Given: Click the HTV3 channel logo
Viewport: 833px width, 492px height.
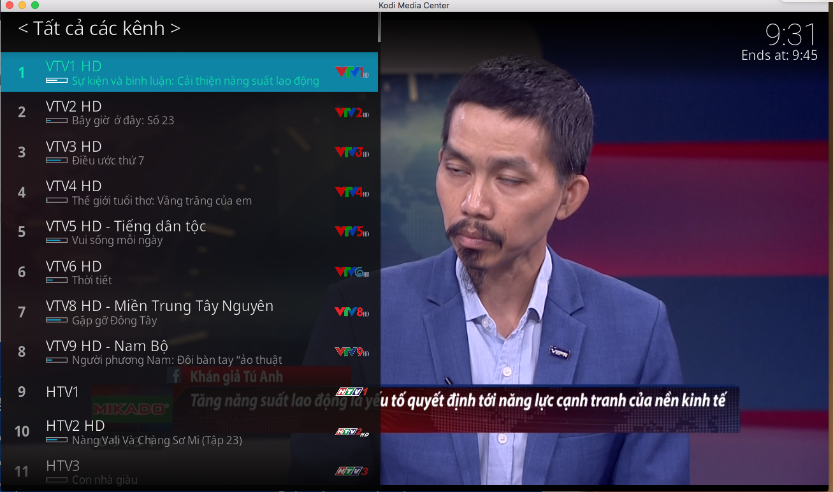Looking at the screenshot, I should tap(352, 472).
